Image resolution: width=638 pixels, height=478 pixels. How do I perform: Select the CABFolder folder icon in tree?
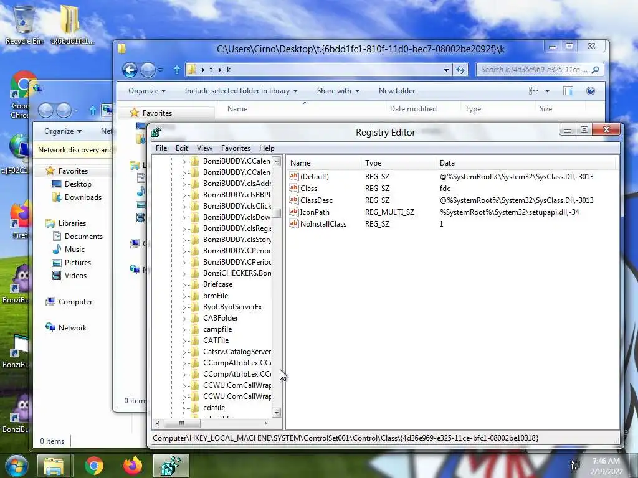(x=195, y=318)
